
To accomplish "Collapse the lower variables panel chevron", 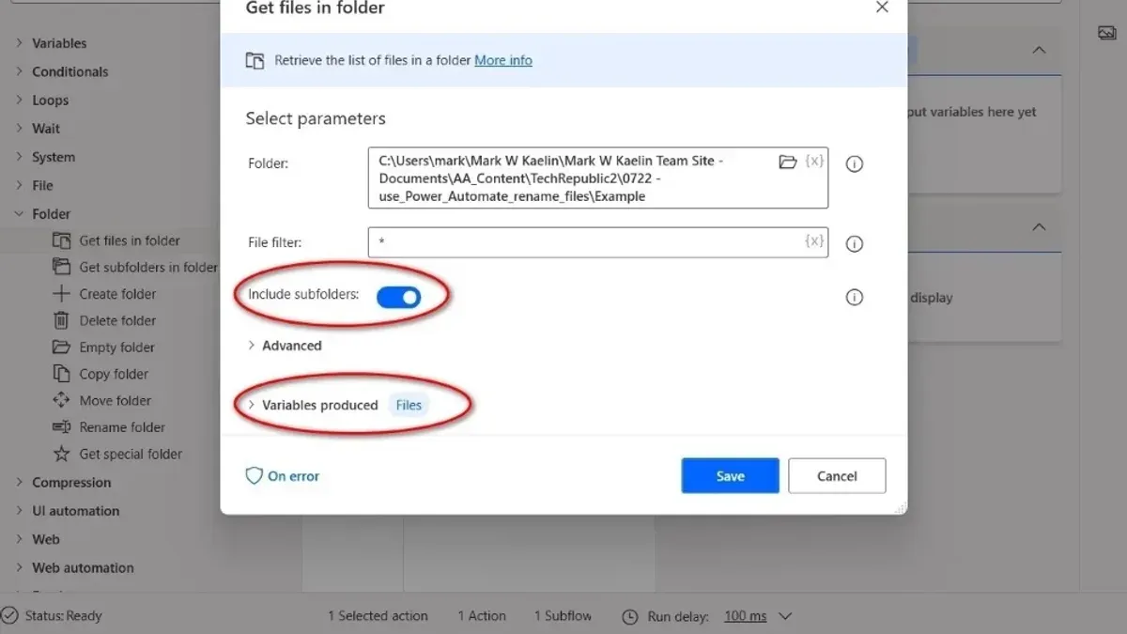I will coord(1039,227).
